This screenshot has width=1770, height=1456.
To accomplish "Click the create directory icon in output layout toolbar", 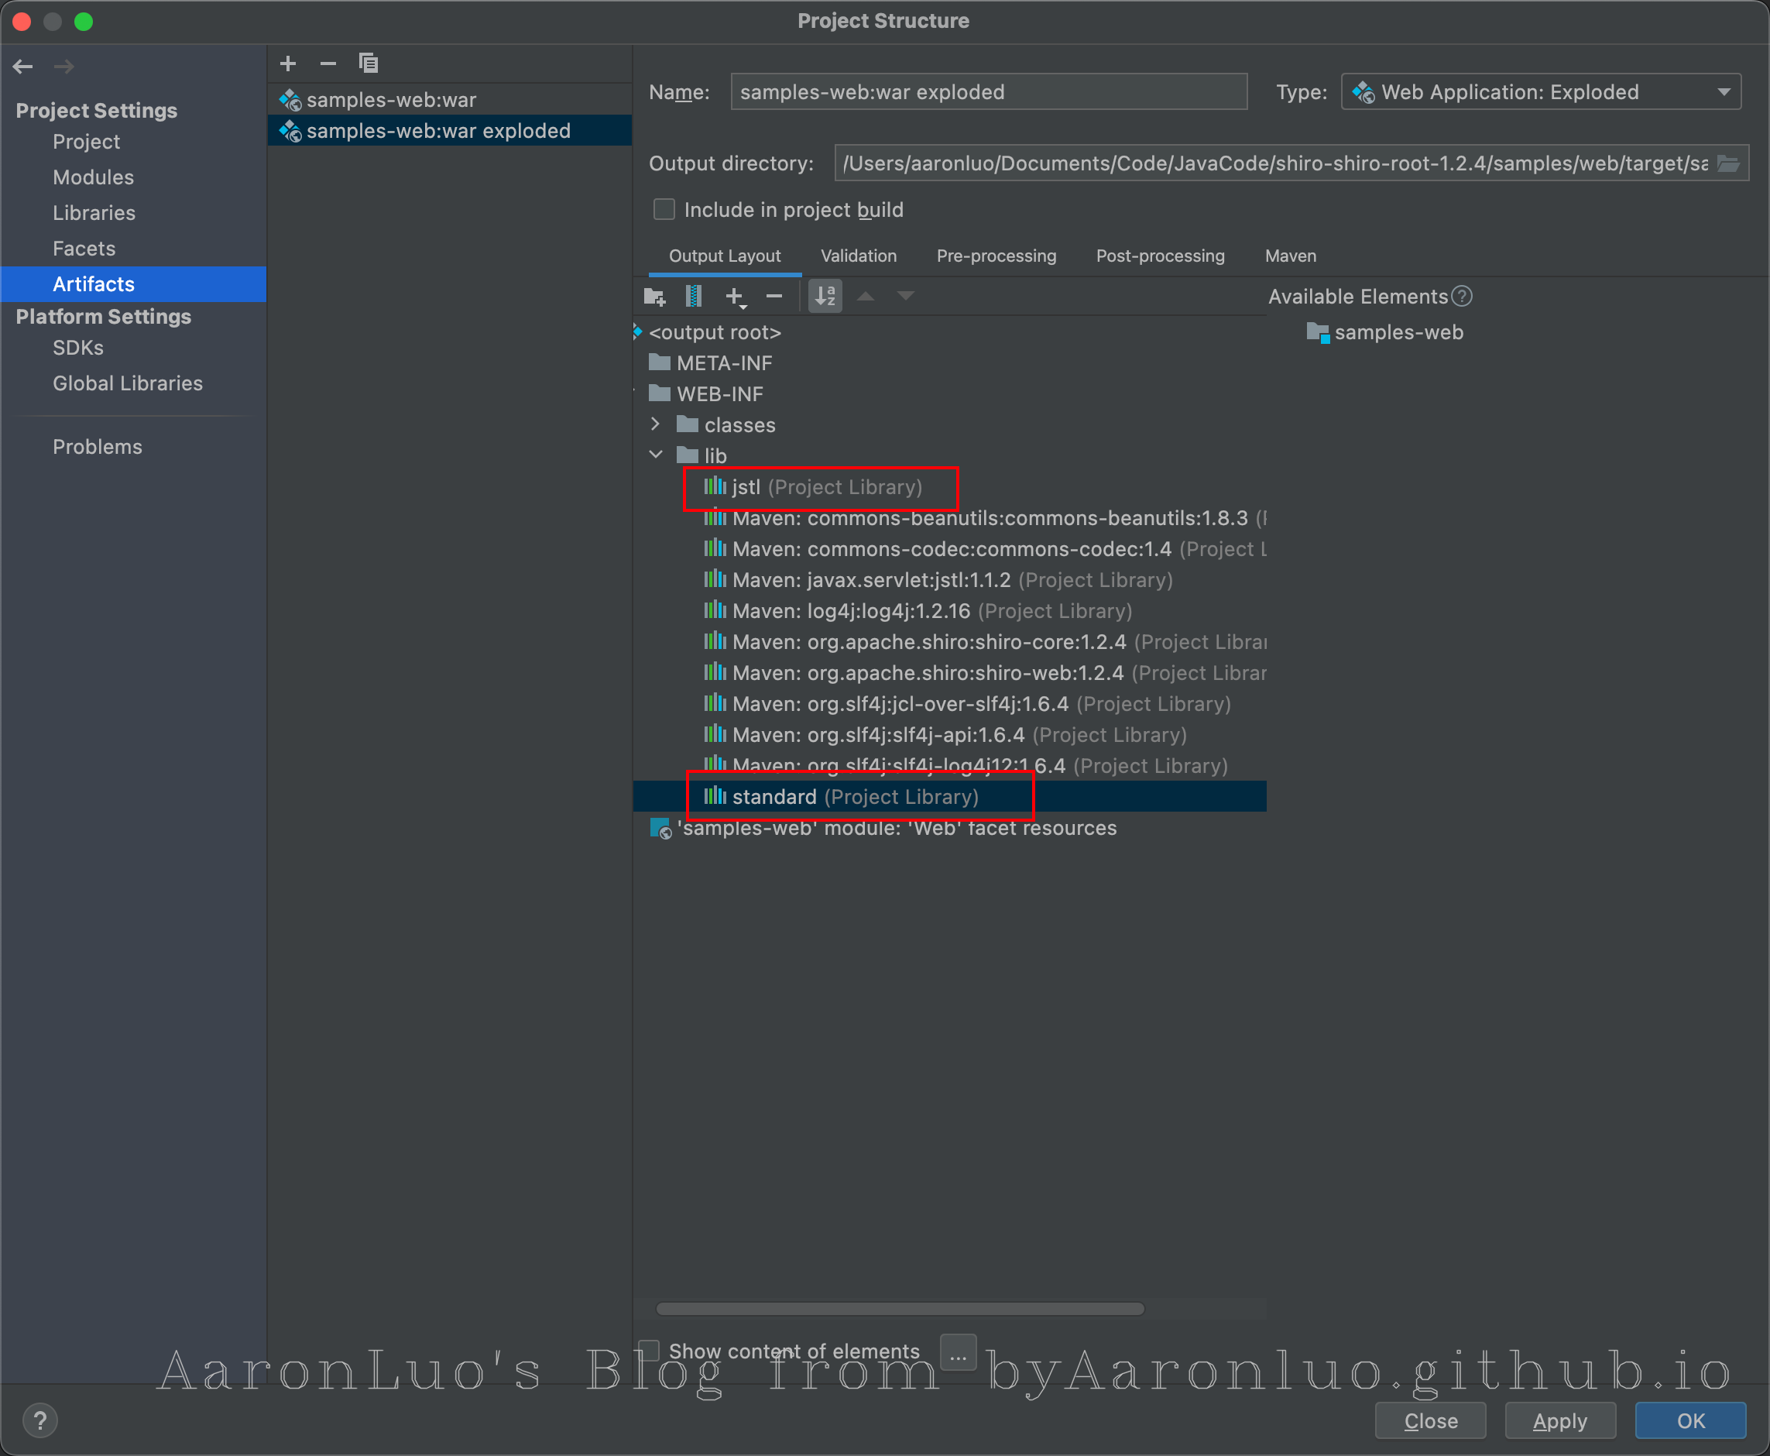I will [x=654, y=296].
